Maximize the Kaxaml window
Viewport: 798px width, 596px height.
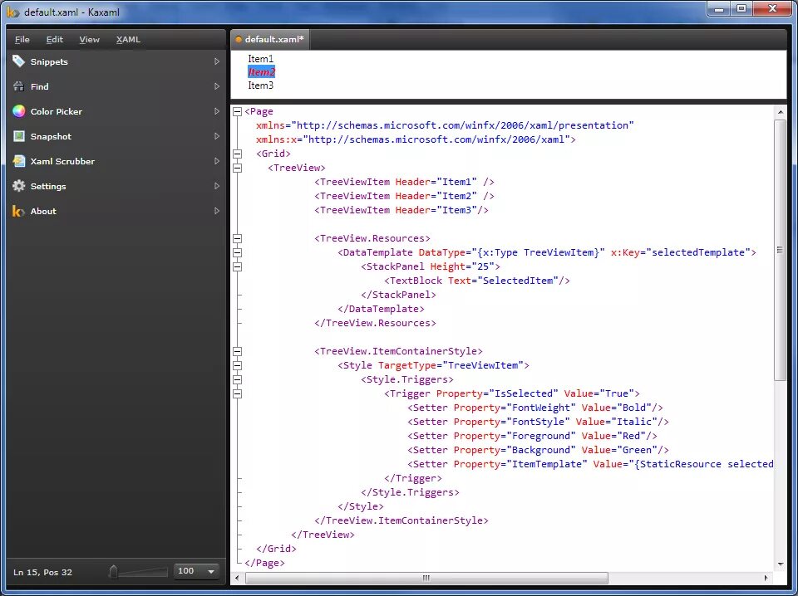tap(742, 8)
